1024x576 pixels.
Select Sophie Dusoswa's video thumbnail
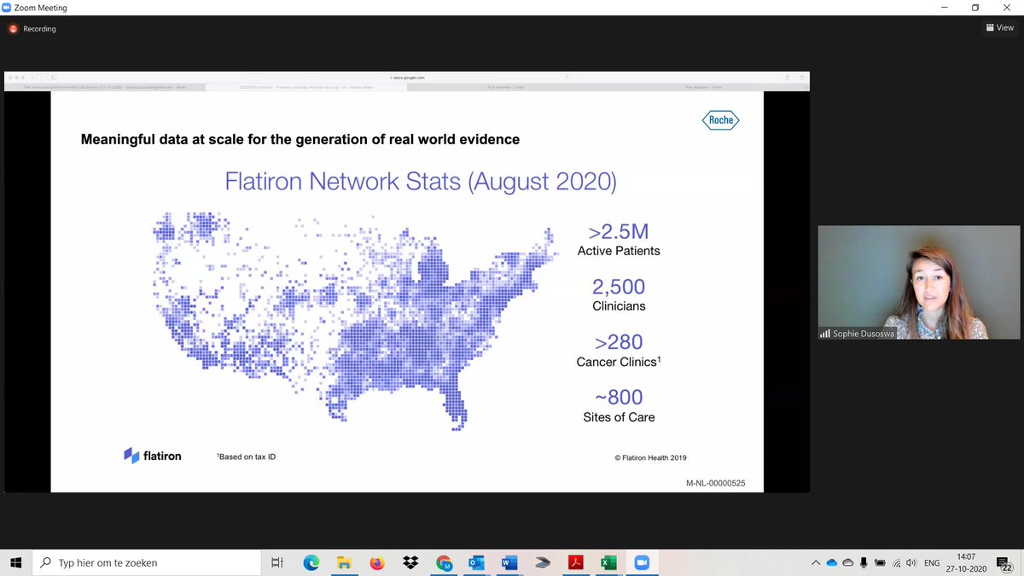tap(919, 282)
